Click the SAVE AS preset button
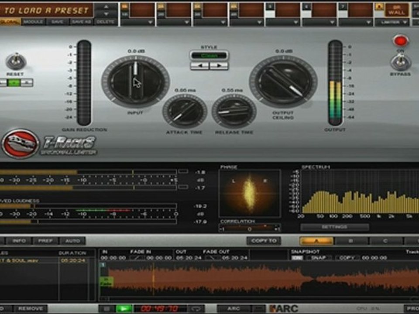The image size is (419, 314). pyautogui.click(x=81, y=22)
